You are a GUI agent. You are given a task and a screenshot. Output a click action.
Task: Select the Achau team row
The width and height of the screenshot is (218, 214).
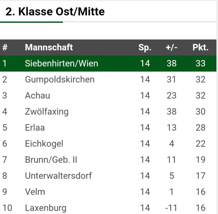click(108, 96)
